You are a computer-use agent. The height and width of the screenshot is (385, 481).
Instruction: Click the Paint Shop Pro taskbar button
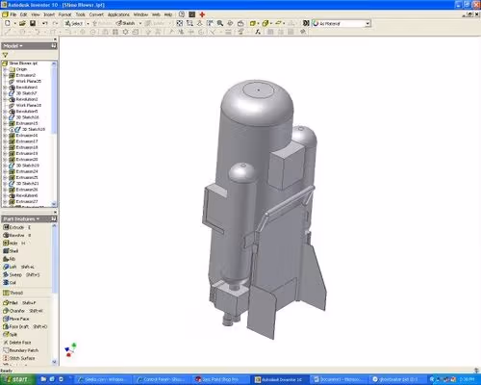pos(220,379)
